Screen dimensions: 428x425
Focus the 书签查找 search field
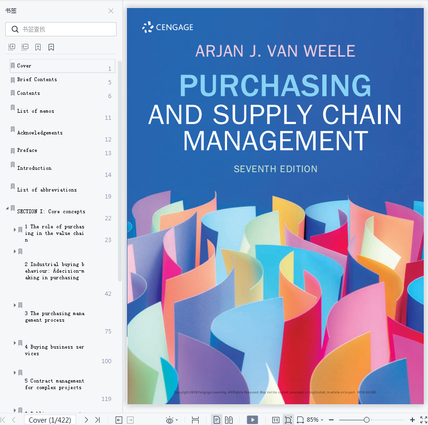61,29
